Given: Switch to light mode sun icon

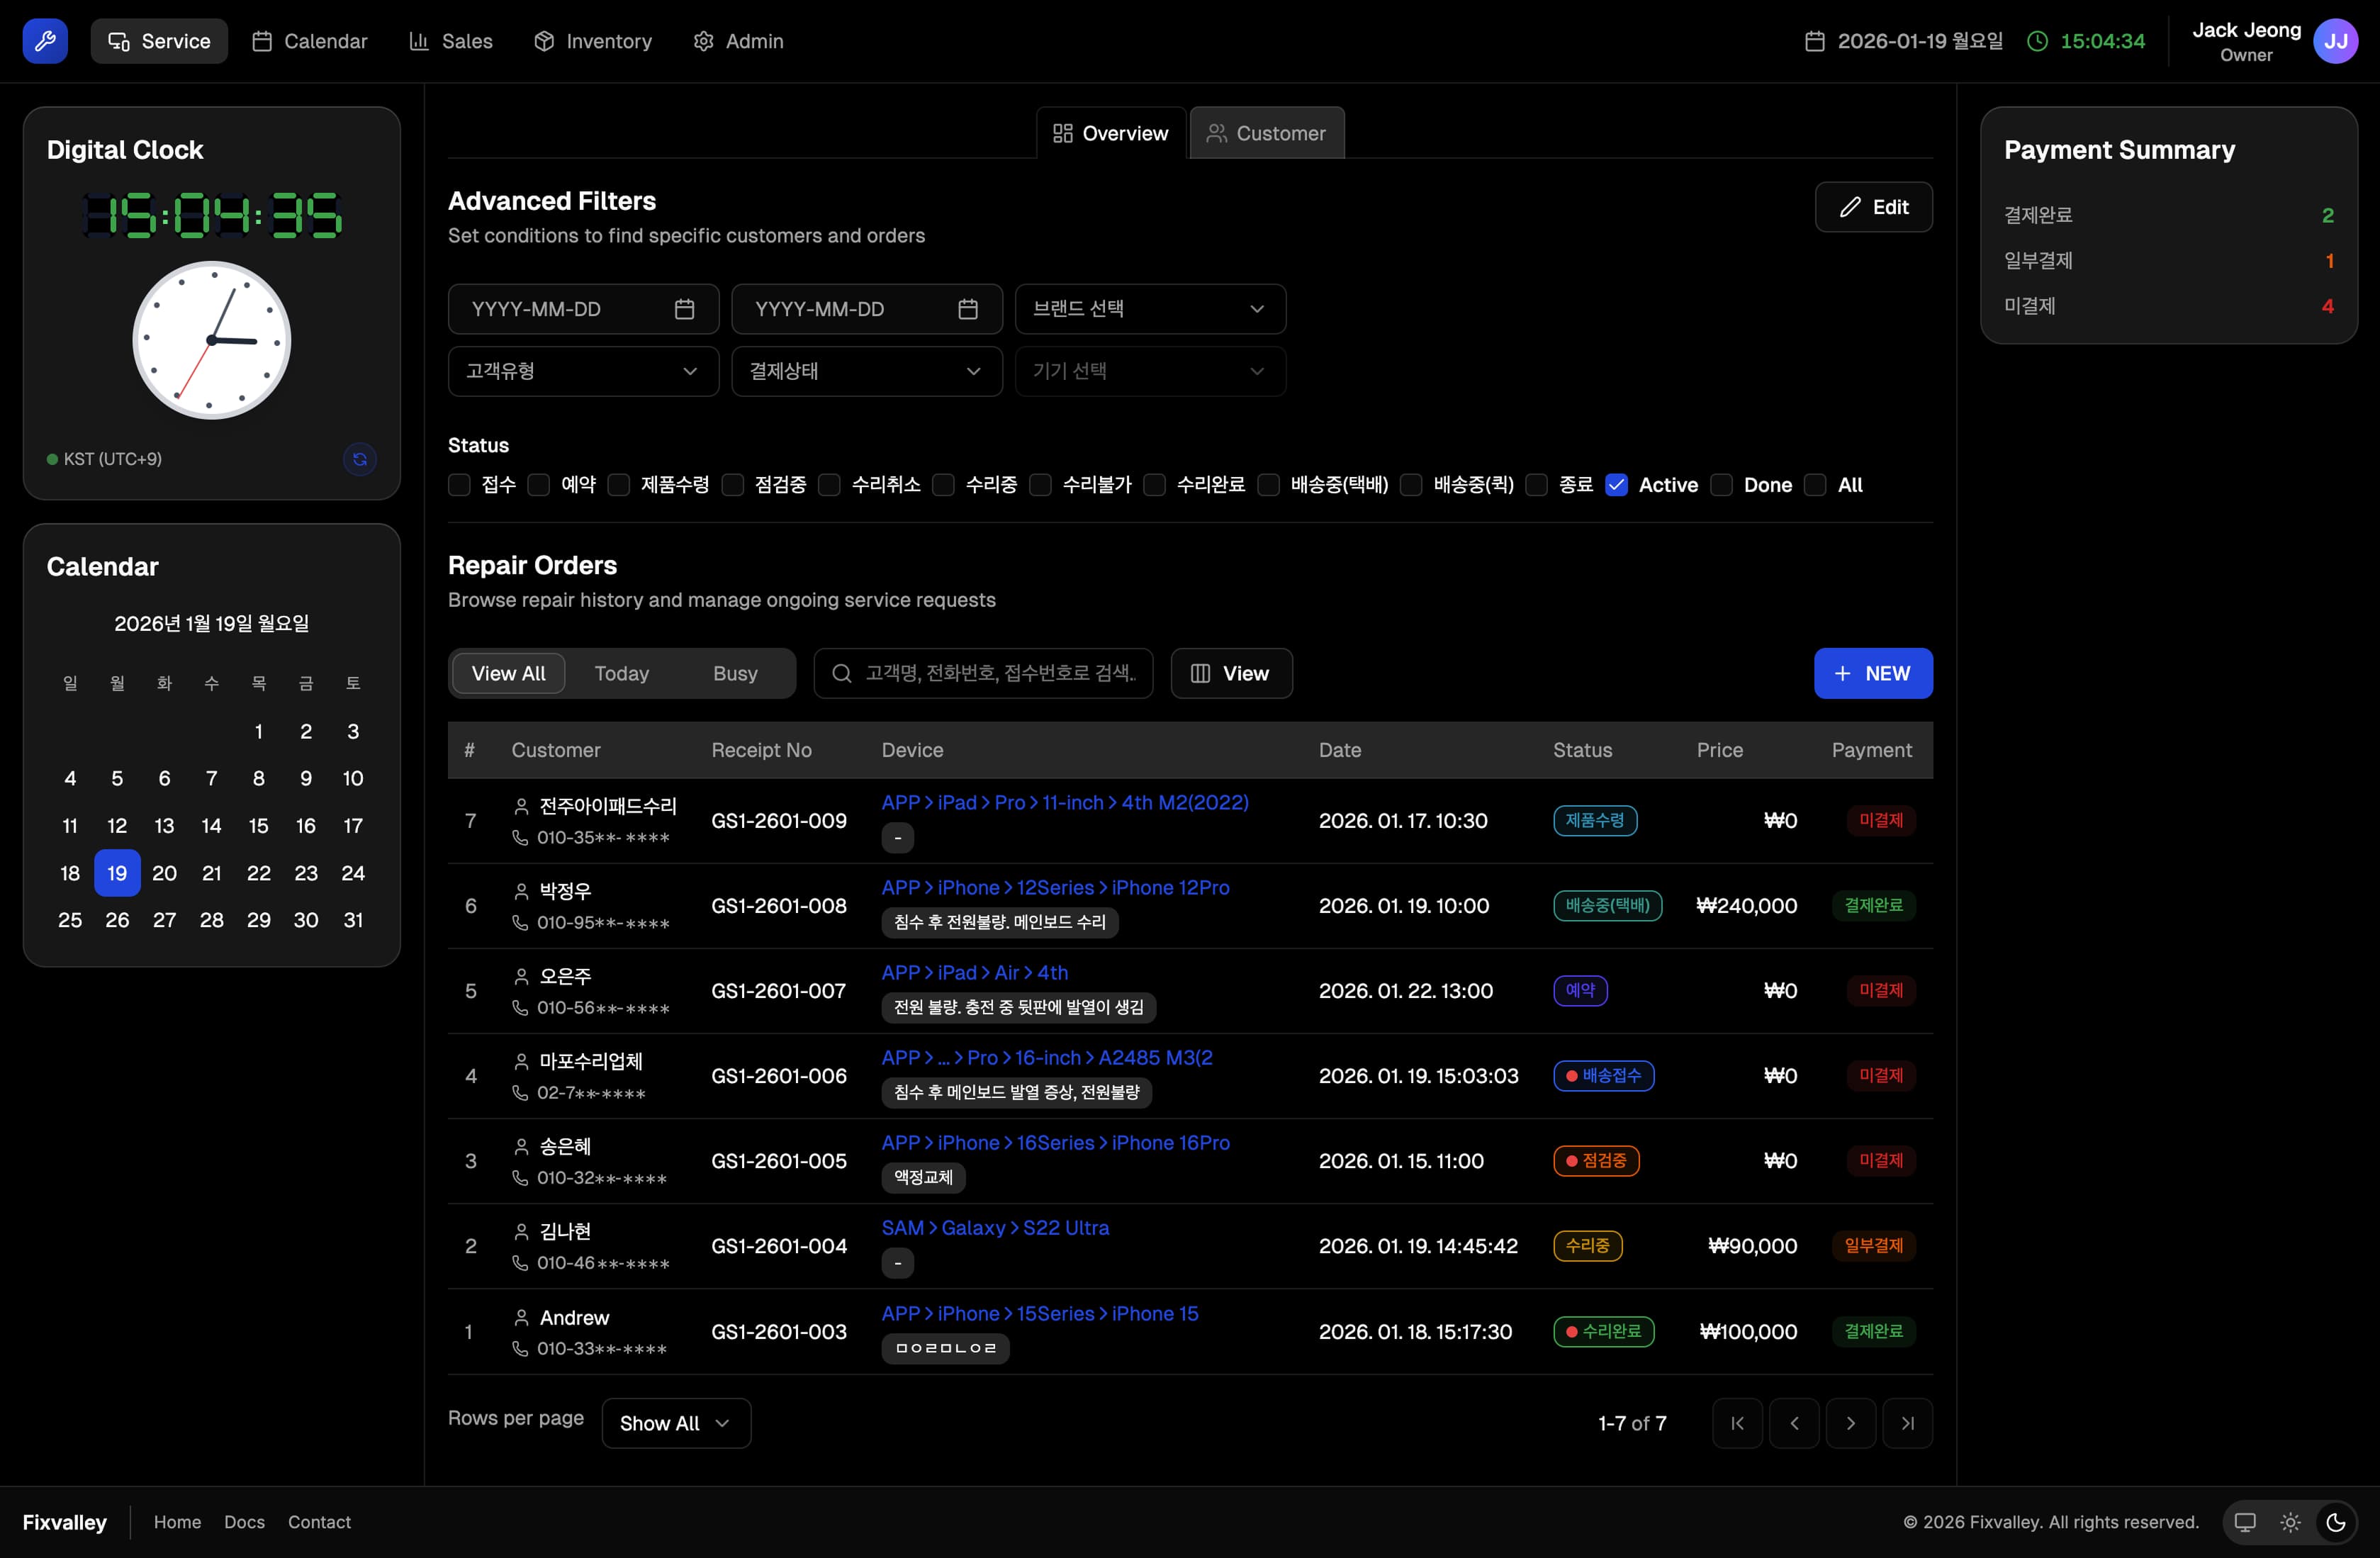Looking at the screenshot, I should (2290, 1522).
